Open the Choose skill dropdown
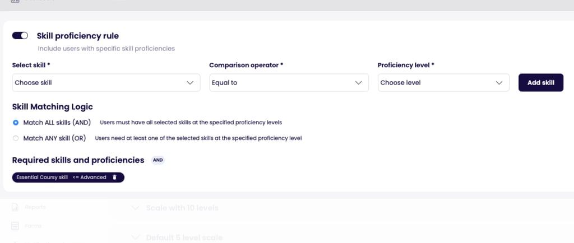 pos(101,83)
